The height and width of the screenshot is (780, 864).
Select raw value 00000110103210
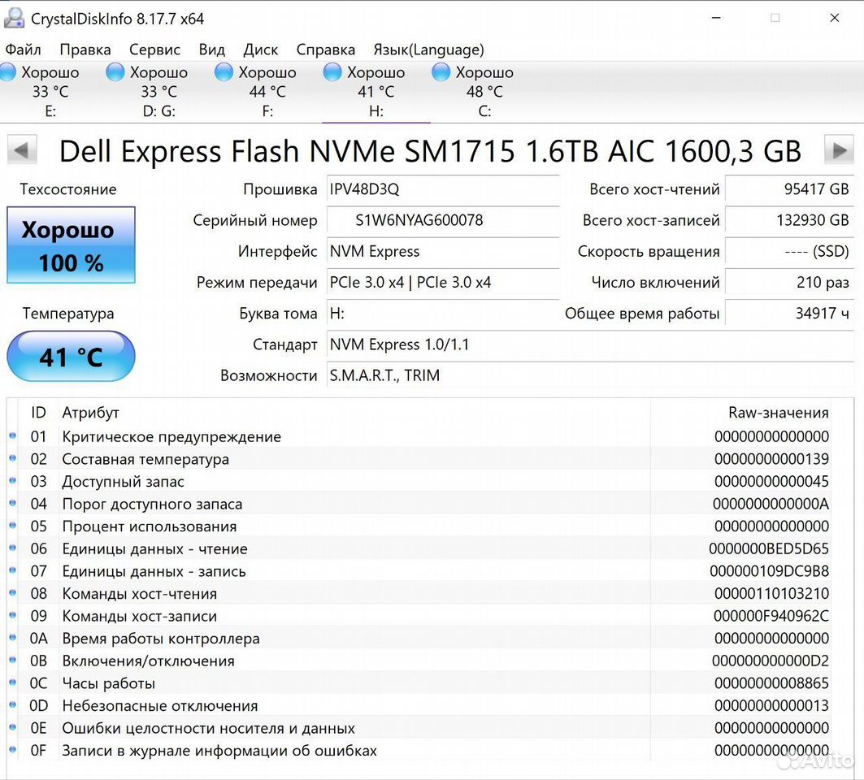point(771,594)
